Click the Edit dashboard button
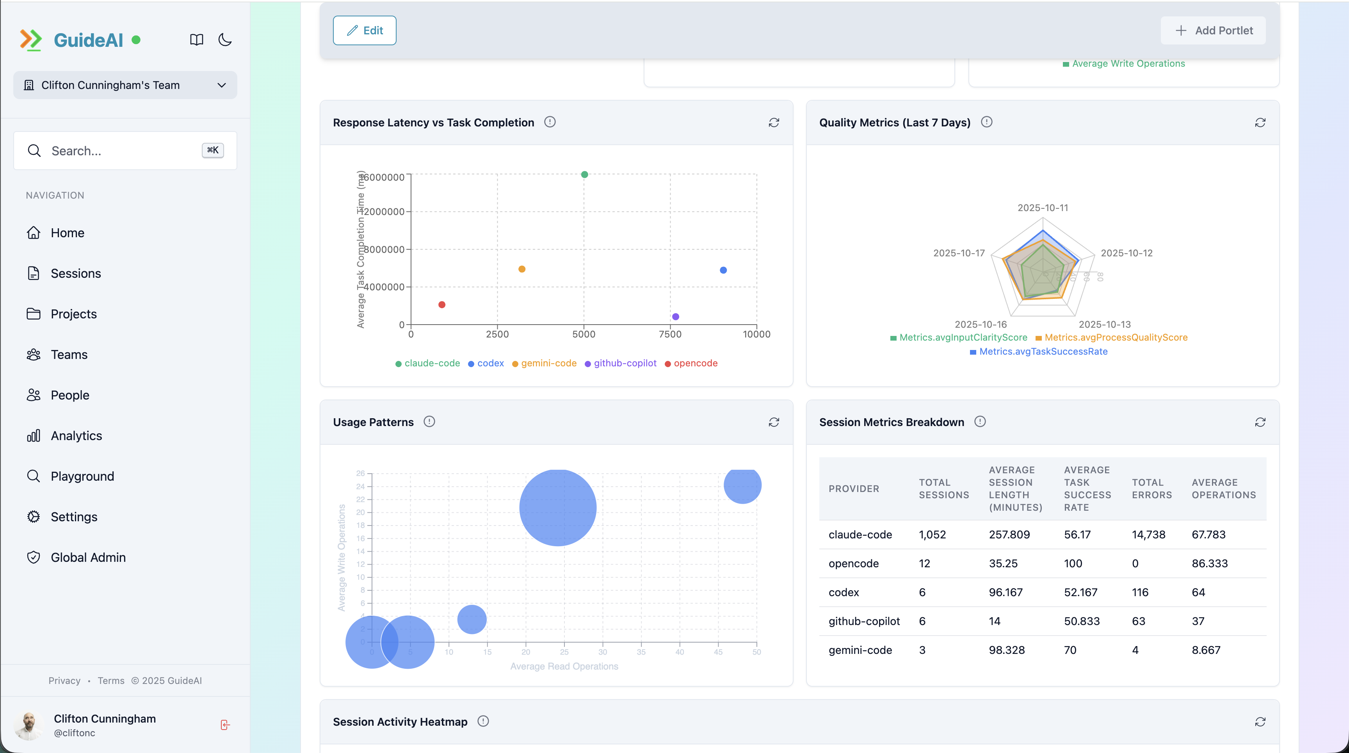Image resolution: width=1349 pixels, height=753 pixels. click(x=365, y=30)
